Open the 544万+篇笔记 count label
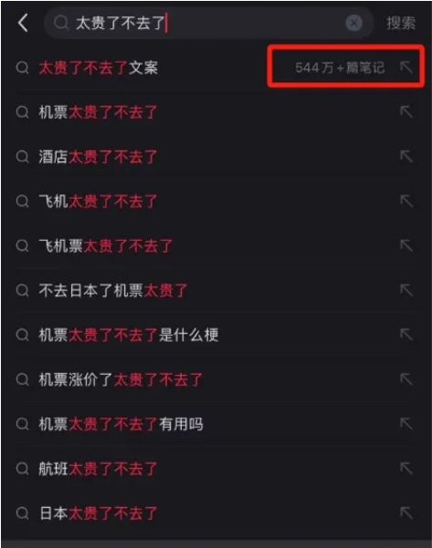Screen dimensions: 432x548 (340, 67)
